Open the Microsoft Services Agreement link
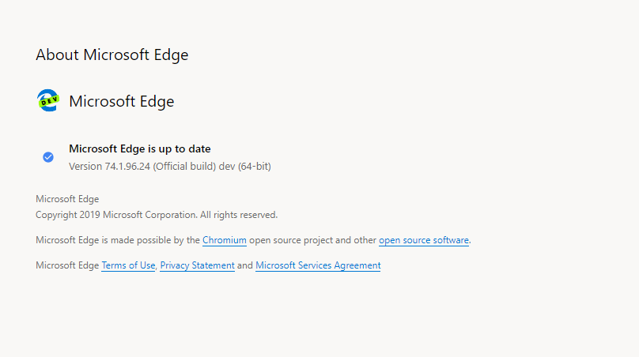Viewport: 639px width, 357px height. 318,265
